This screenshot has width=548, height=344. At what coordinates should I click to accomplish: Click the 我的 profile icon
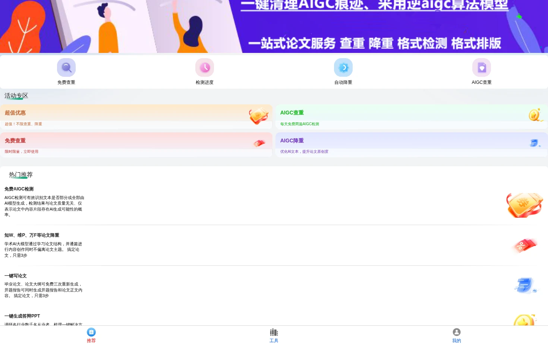coord(457,332)
